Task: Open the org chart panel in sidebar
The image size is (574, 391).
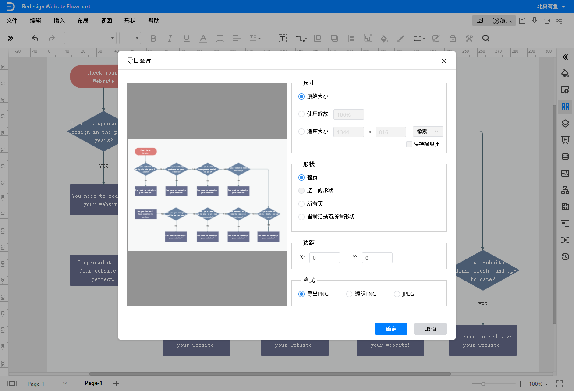Action: 565,190
